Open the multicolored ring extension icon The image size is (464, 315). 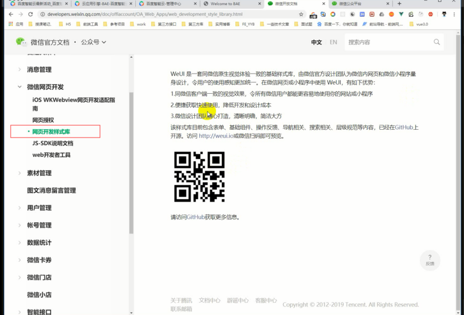(333, 14)
